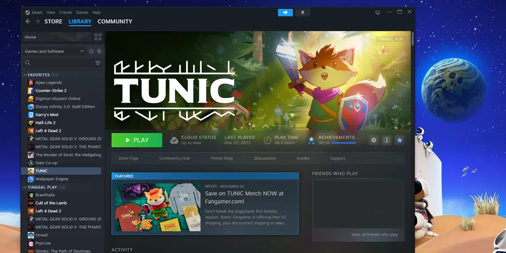Open the Friends menu
This screenshot has height=253, width=506.
66,12
